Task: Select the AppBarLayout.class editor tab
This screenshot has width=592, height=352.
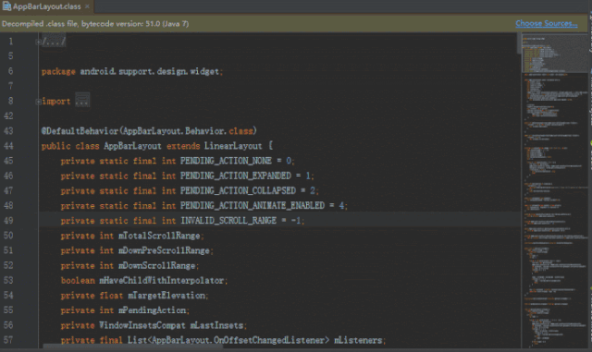Action: pos(46,6)
